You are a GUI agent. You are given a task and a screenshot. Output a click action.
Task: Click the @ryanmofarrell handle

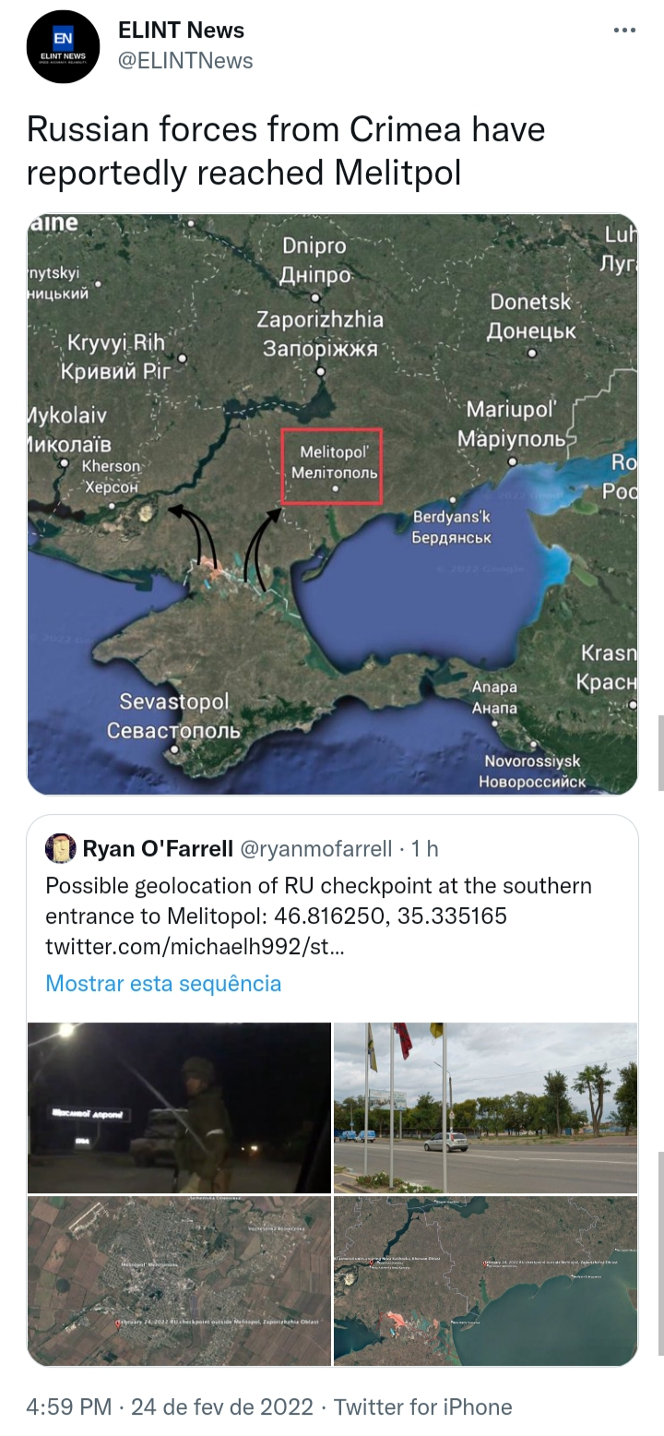316,848
